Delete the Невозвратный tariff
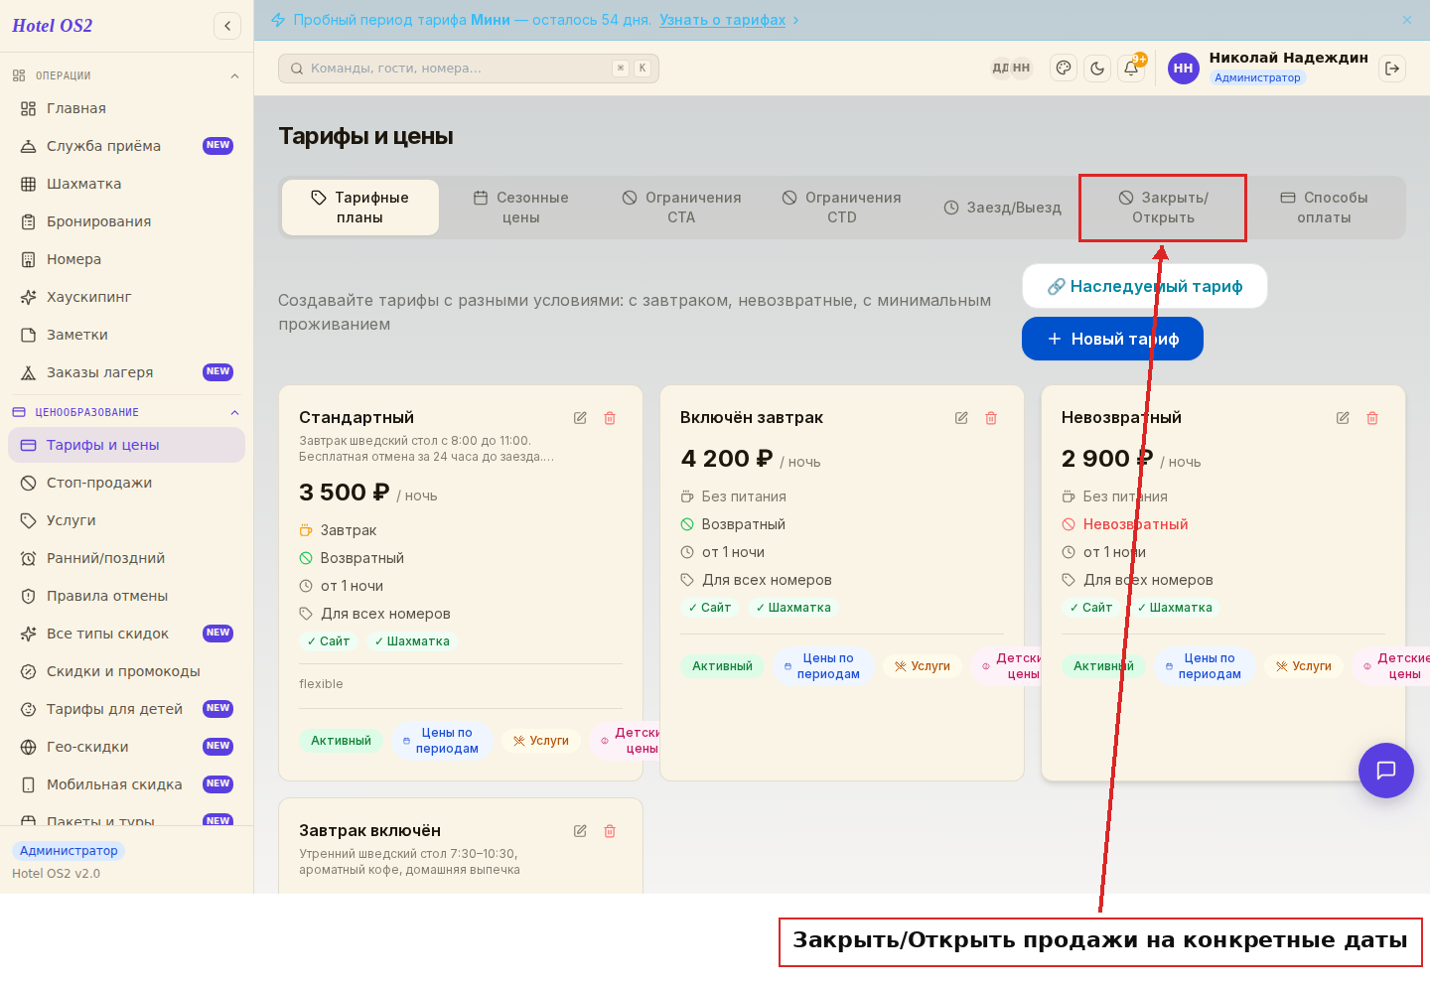 pos(1372,418)
